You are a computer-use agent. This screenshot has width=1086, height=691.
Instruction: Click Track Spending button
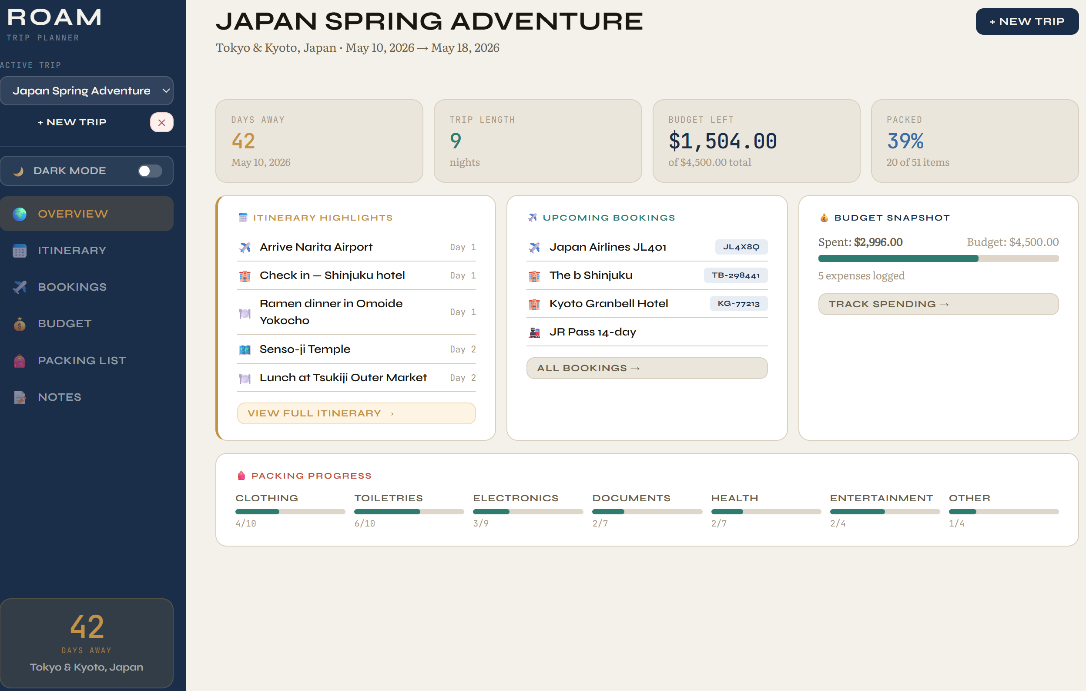coord(938,304)
